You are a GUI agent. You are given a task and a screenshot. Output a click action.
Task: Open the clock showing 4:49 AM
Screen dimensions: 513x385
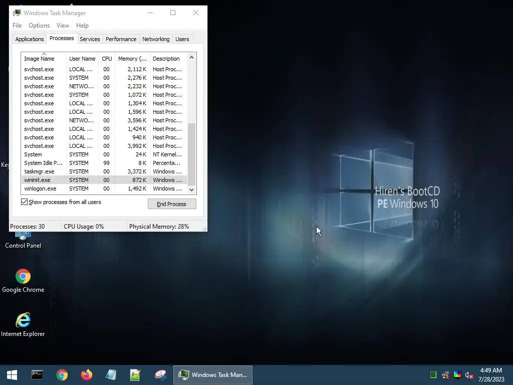click(491, 375)
